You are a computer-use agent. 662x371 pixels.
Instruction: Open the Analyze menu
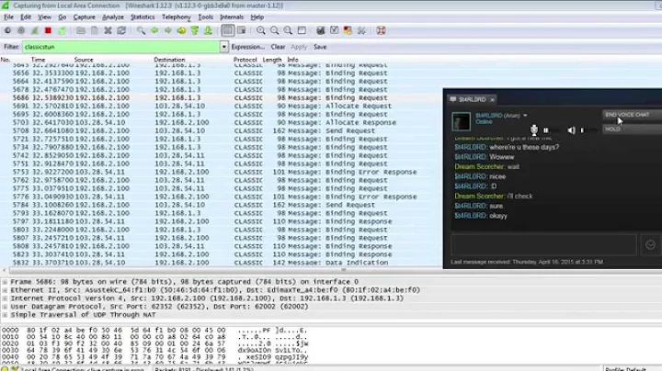(113, 17)
